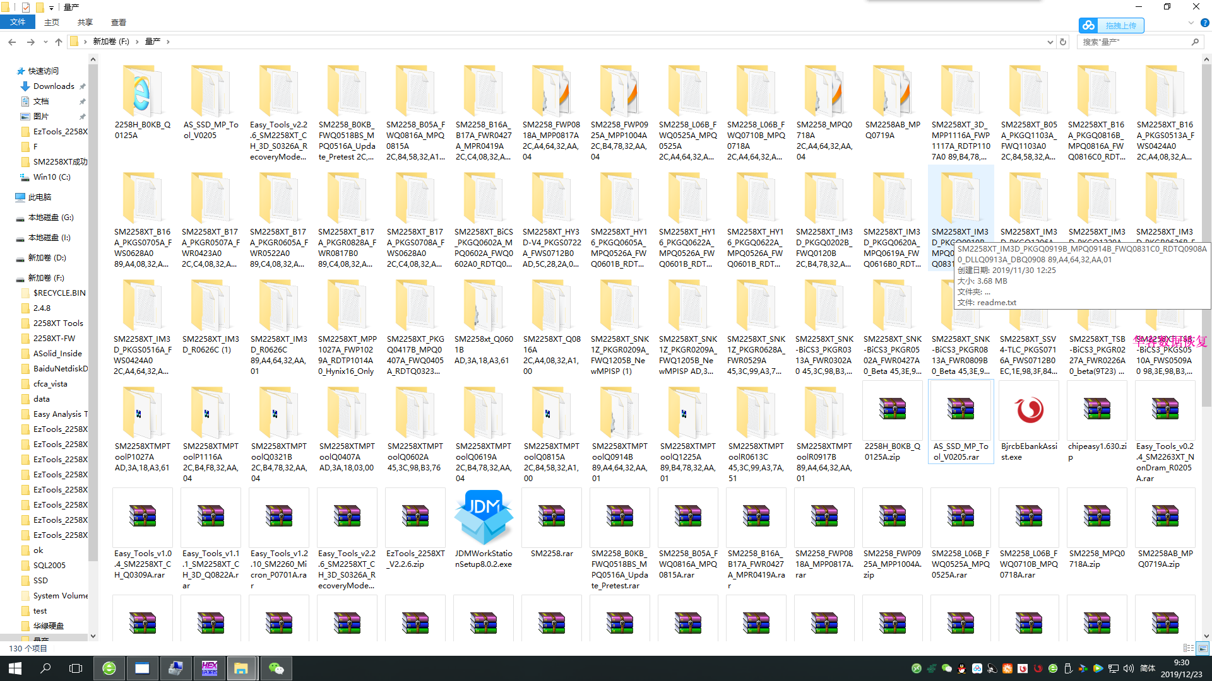Viewport: 1212px width, 681px height.
Task: Open chipeasy1.630.zip archive
Action: point(1097,410)
